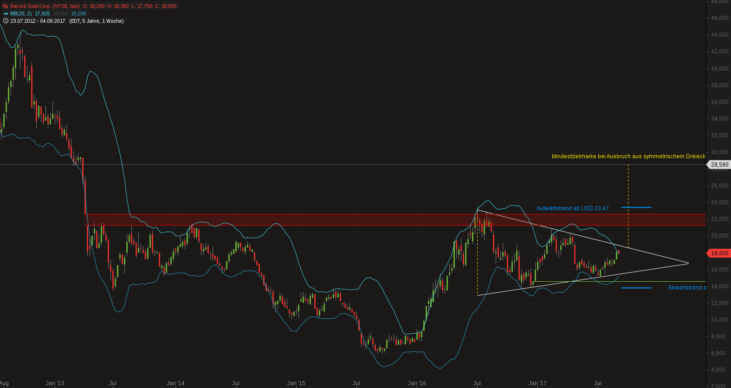Click the red 18,000 current price tag
This screenshot has width=731, height=388.
point(719,253)
